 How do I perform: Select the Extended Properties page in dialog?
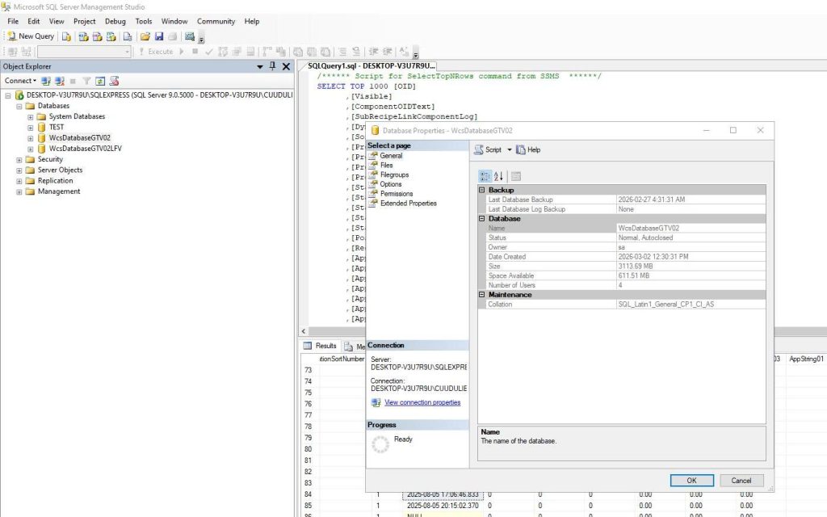tap(408, 203)
